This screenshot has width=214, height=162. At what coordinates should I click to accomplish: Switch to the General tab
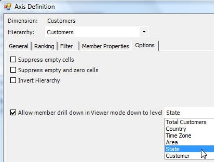pos(18,46)
